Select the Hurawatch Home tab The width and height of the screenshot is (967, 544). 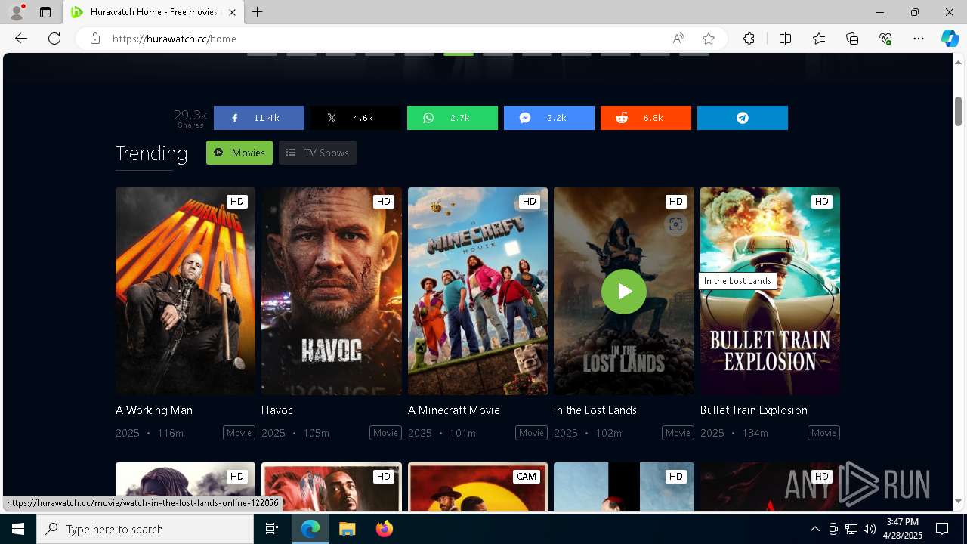click(153, 12)
